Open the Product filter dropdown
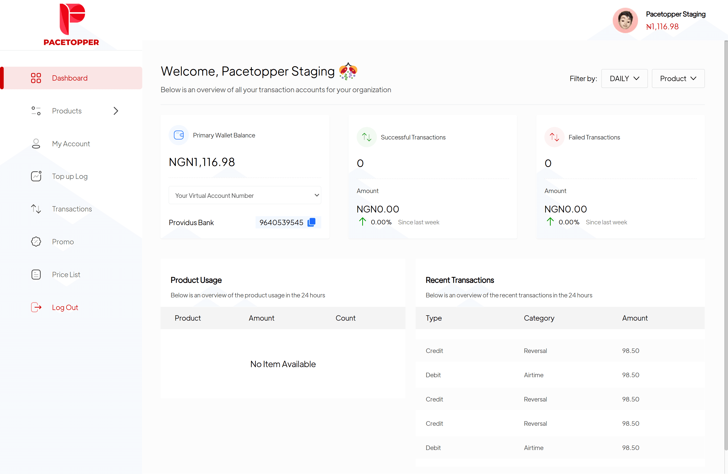 point(678,79)
